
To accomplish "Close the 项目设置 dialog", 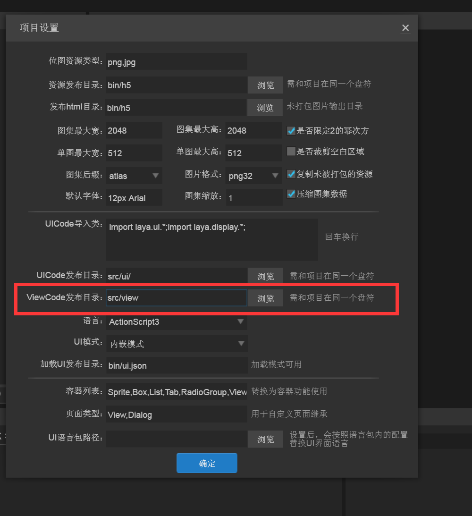I will point(405,28).
